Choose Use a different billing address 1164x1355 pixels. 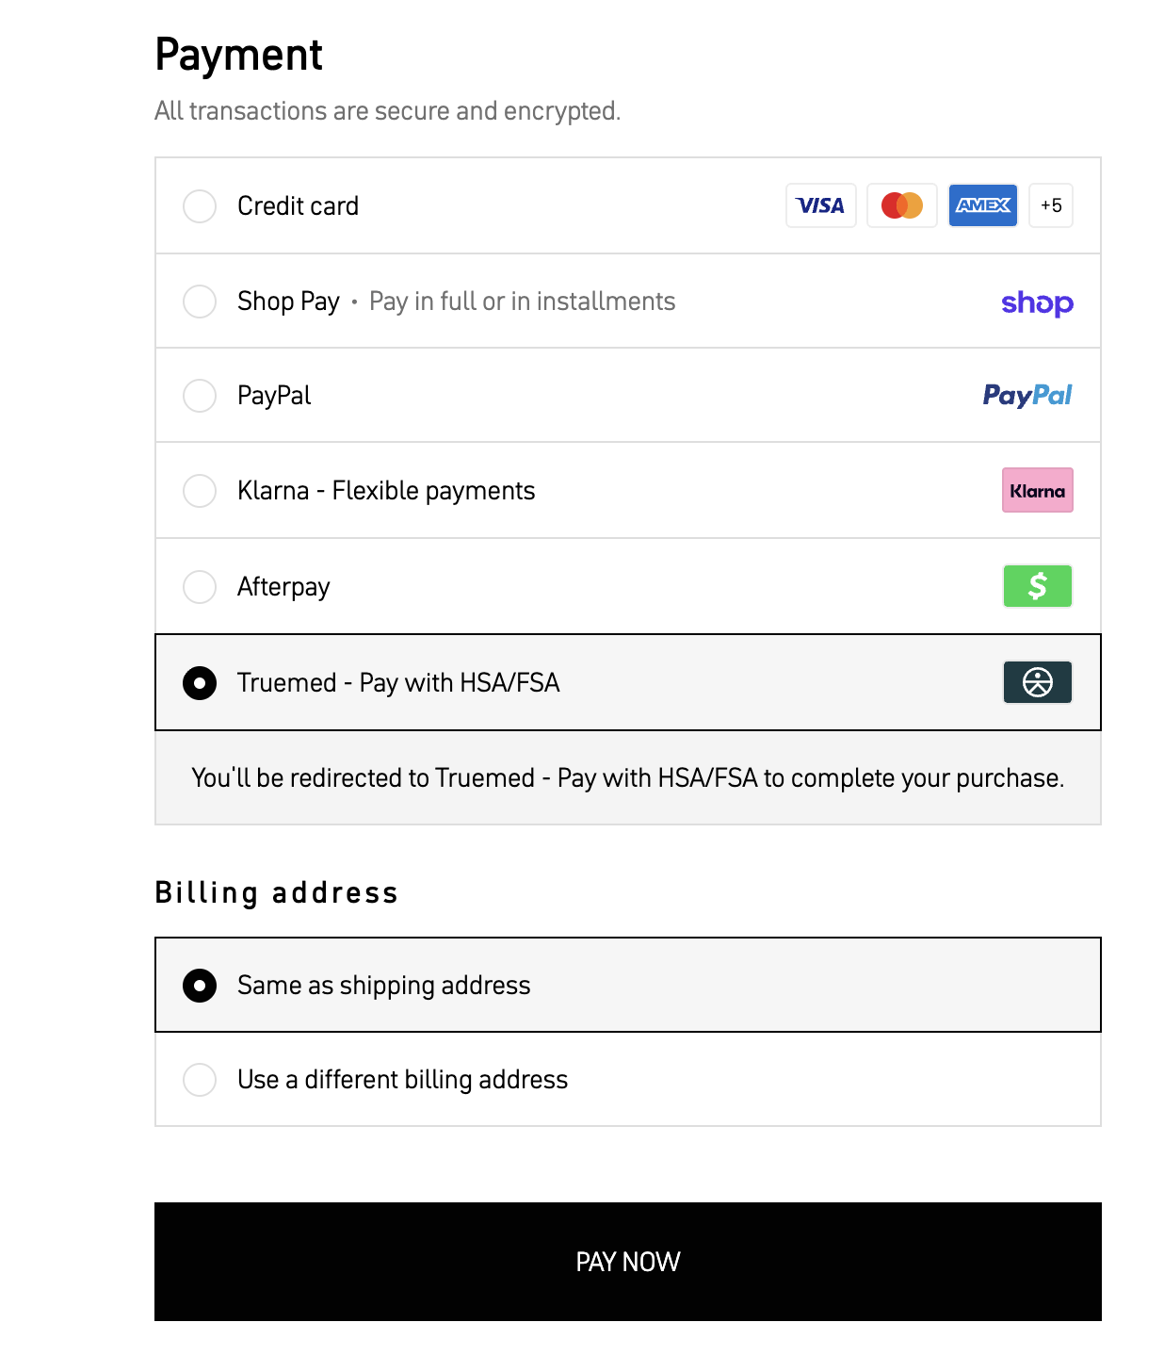pyautogui.click(x=200, y=1080)
